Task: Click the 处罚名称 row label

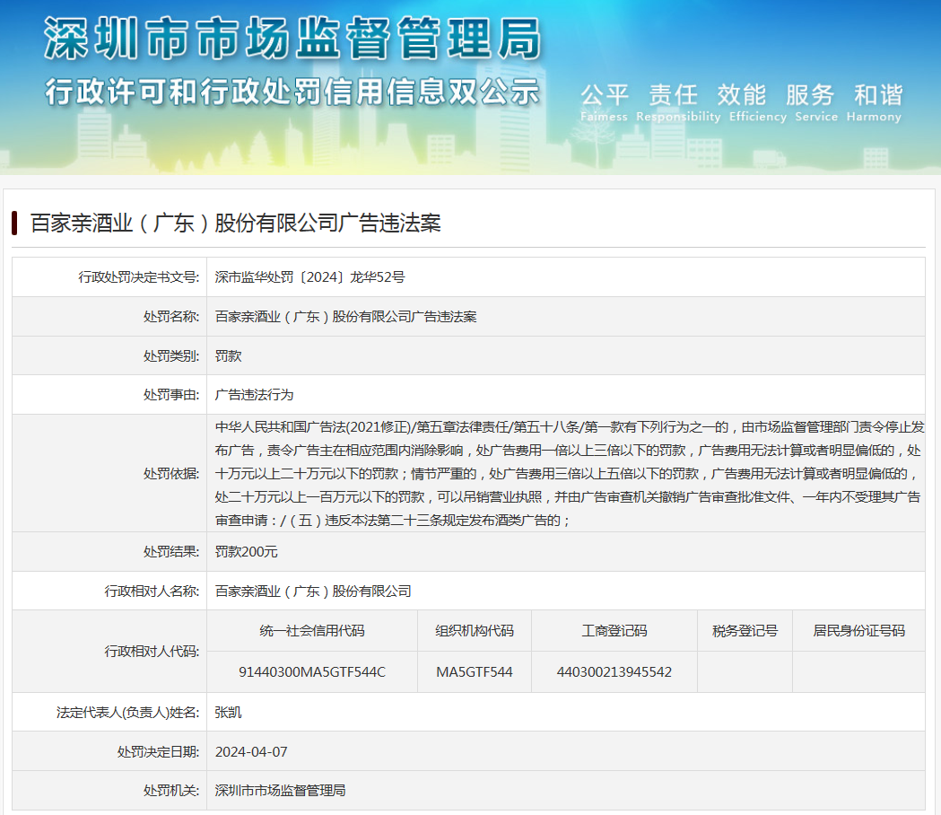Action: click(171, 317)
